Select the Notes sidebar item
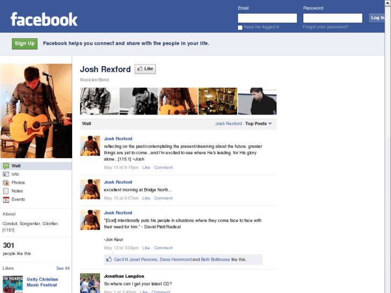 pos(36,191)
